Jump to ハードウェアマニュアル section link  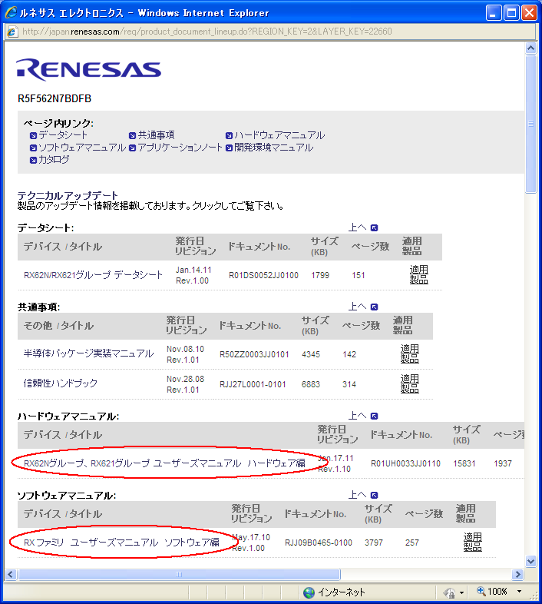(x=279, y=135)
